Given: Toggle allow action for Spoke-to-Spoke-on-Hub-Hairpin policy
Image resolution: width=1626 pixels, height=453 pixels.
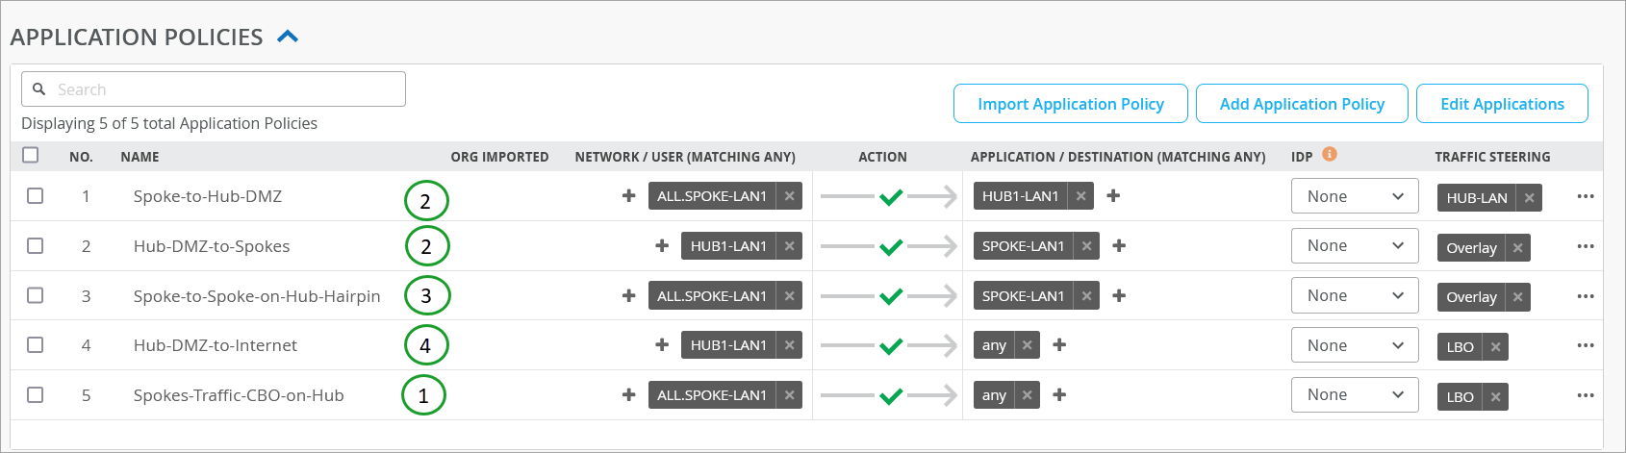Looking at the screenshot, I should point(891,296).
